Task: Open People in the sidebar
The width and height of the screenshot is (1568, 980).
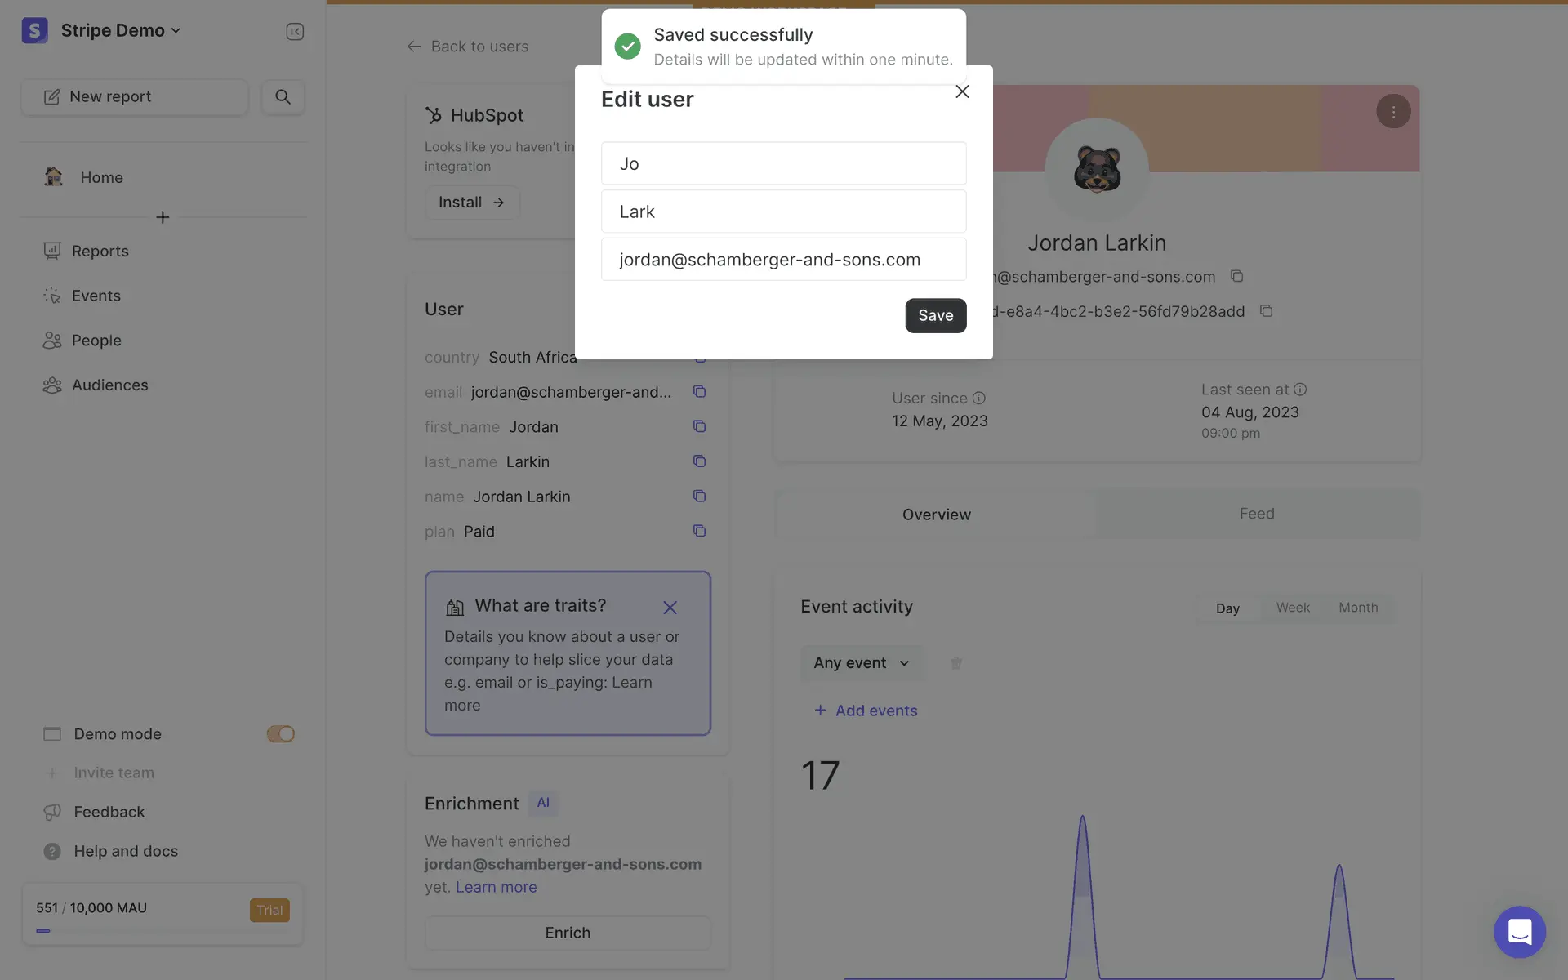Action: click(96, 340)
